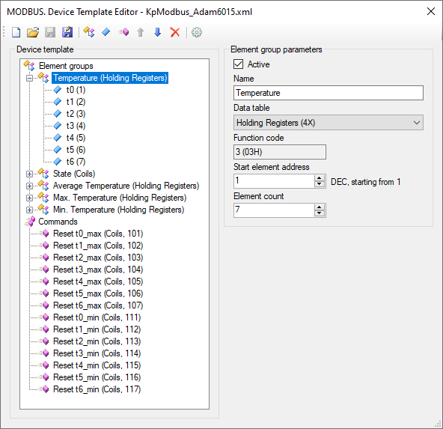443x429 pixels.
Task: Add a command using the purple cube icon
Action: pos(123,32)
